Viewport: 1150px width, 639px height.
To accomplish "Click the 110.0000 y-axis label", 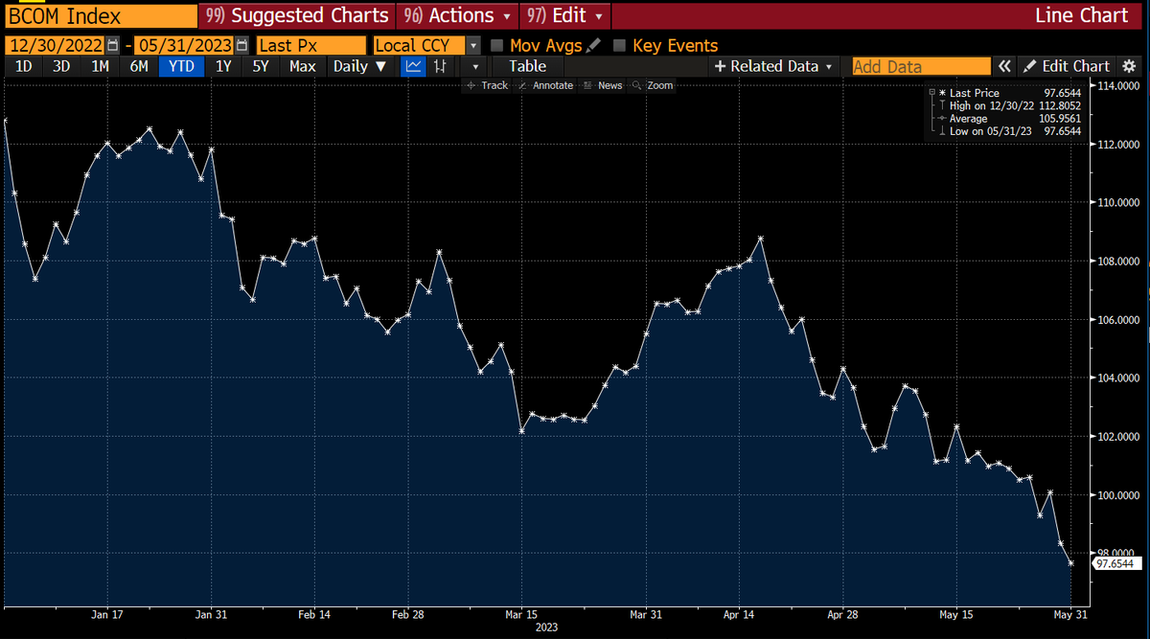I will [x=1117, y=203].
